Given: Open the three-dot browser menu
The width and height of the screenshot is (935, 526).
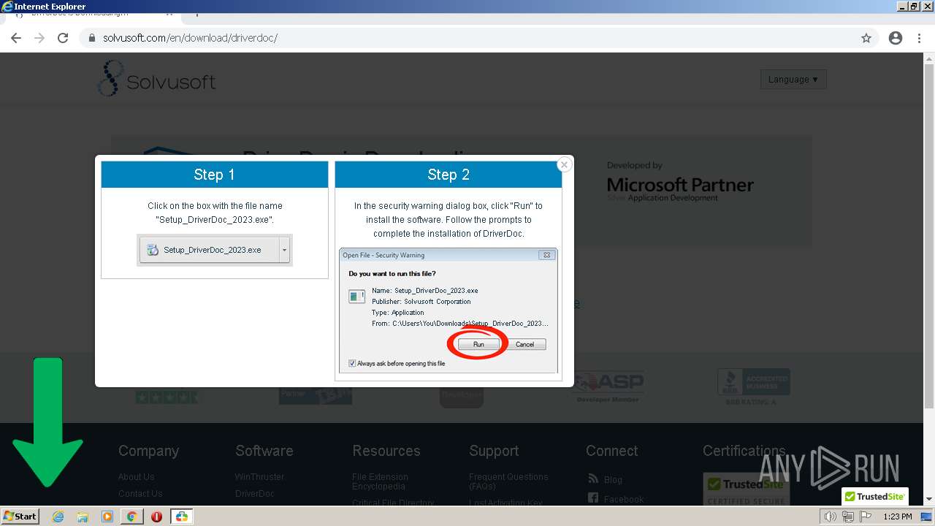Looking at the screenshot, I should pyautogui.click(x=919, y=38).
